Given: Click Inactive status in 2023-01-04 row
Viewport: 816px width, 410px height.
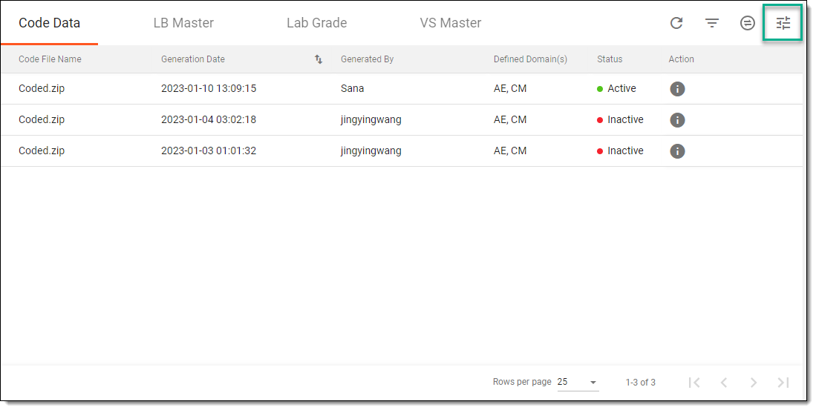Looking at the screenshot, I should [x=625, y=119].
